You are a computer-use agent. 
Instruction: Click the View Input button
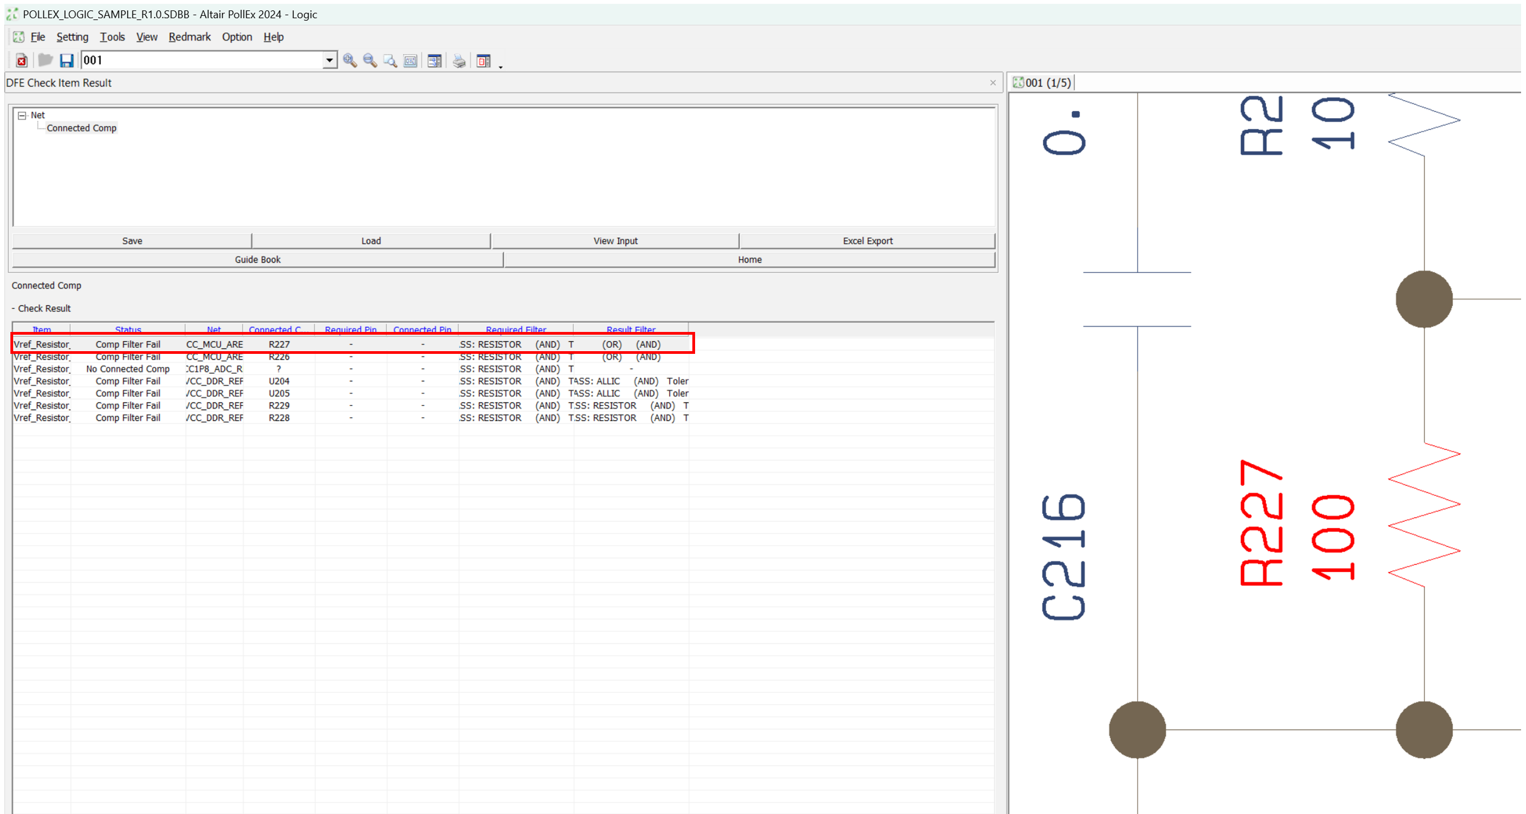click(615, 240)
